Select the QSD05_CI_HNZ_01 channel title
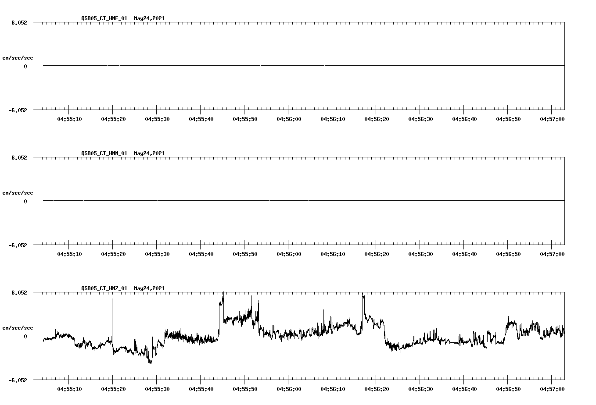Screen dimensions: 596x405 coord(103,288)
